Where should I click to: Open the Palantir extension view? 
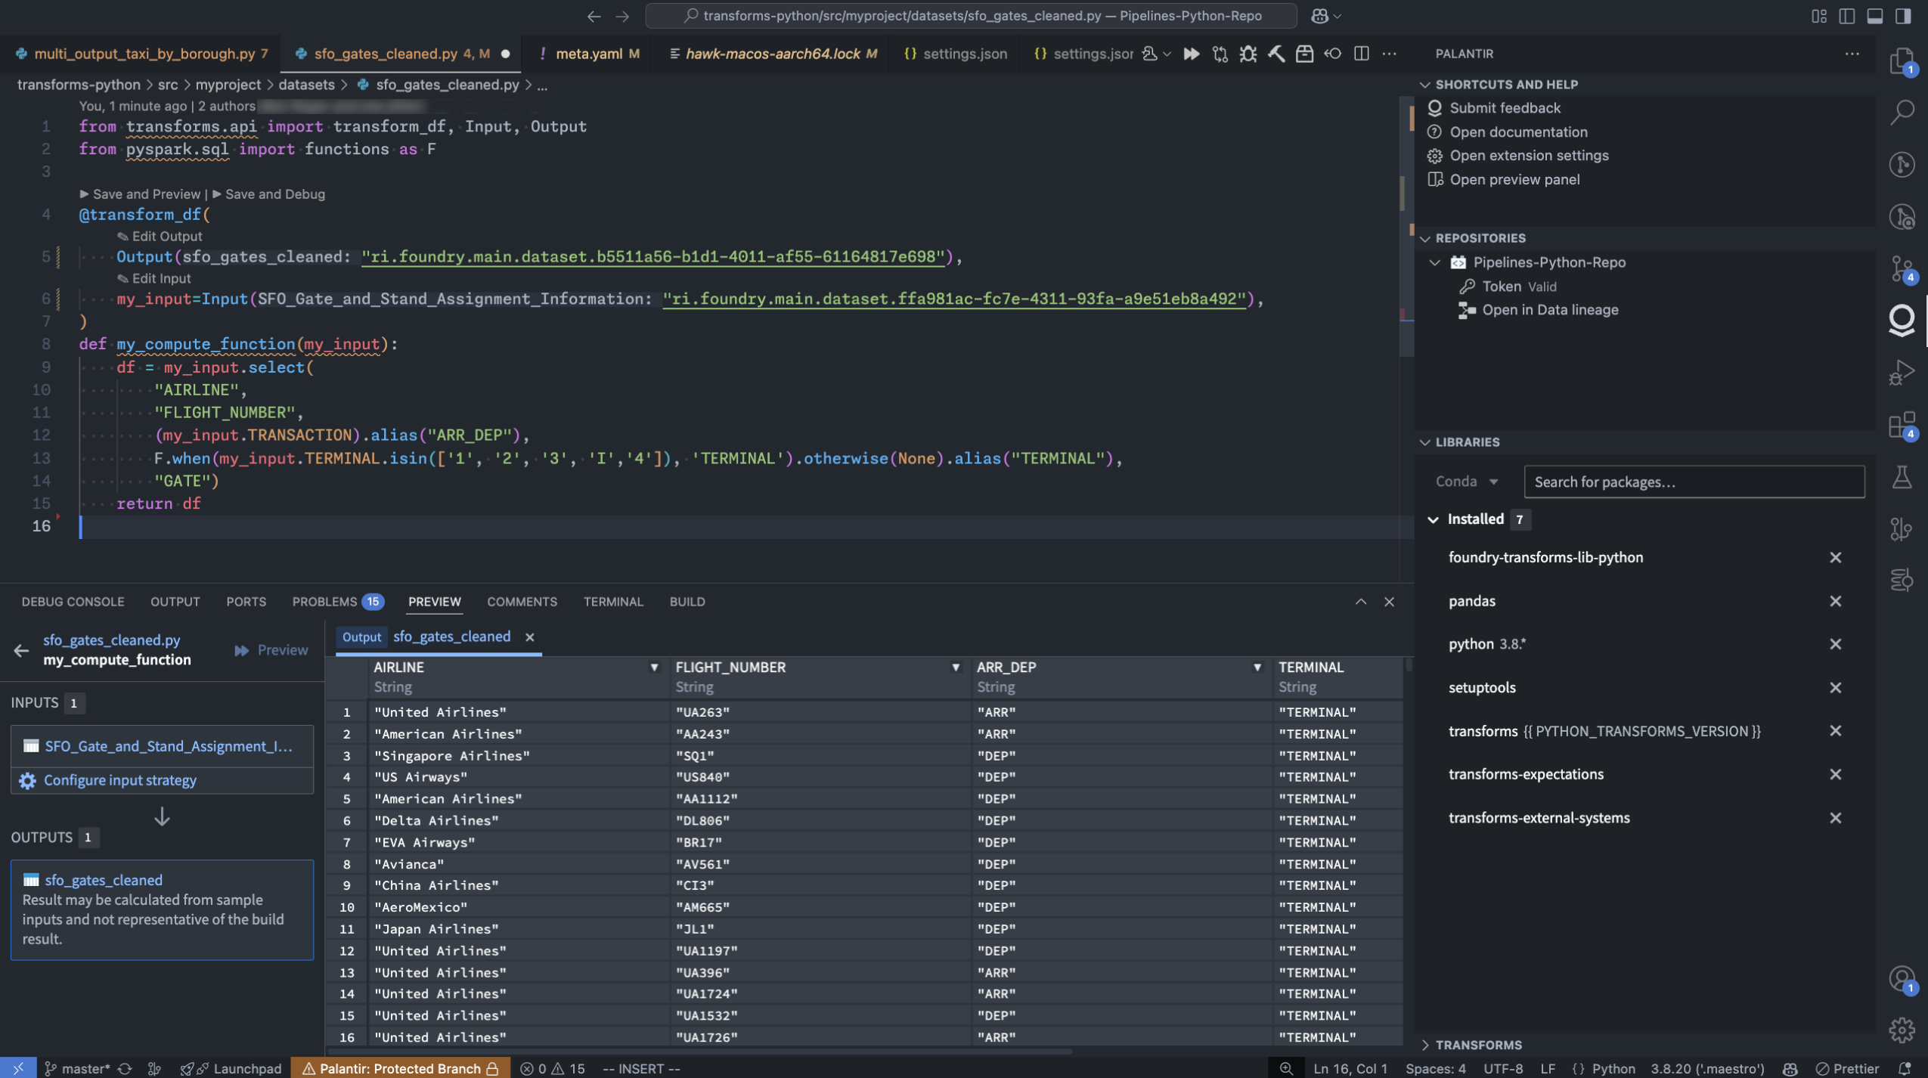point(1902,321)
